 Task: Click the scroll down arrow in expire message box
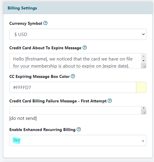pos(143,61)
